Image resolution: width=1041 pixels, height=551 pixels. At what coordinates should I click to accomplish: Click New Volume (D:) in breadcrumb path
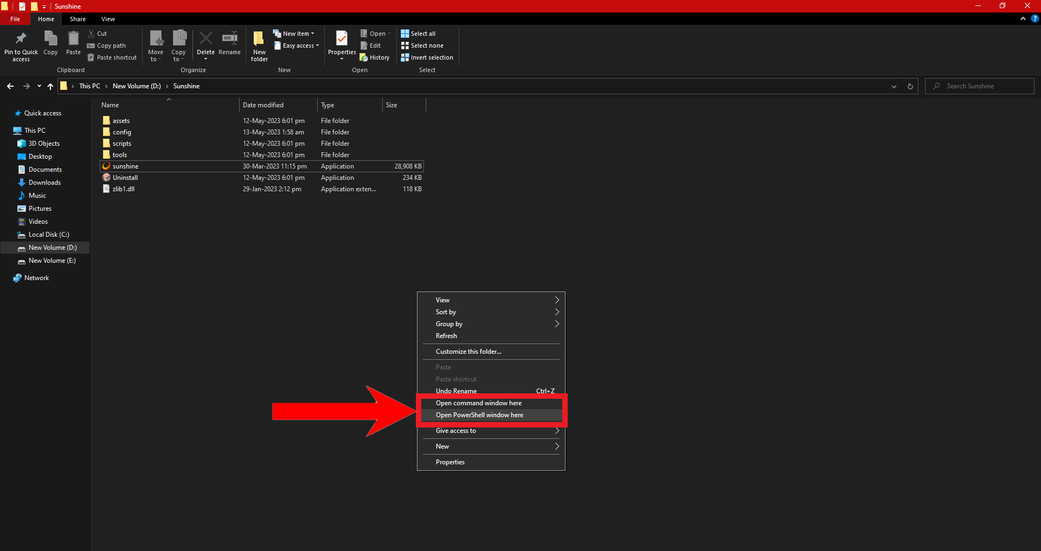[137, 86]
